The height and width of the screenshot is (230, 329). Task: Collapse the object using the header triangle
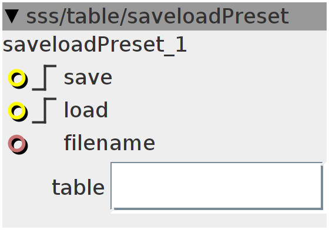(12, 16)
